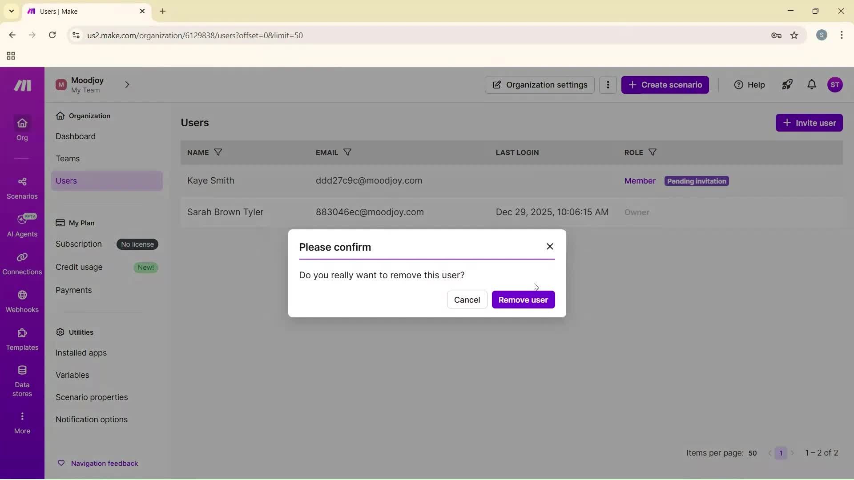Open Connections from the left sidebar
The width and height of the screenshot is (854, 480).
[22, 262]
